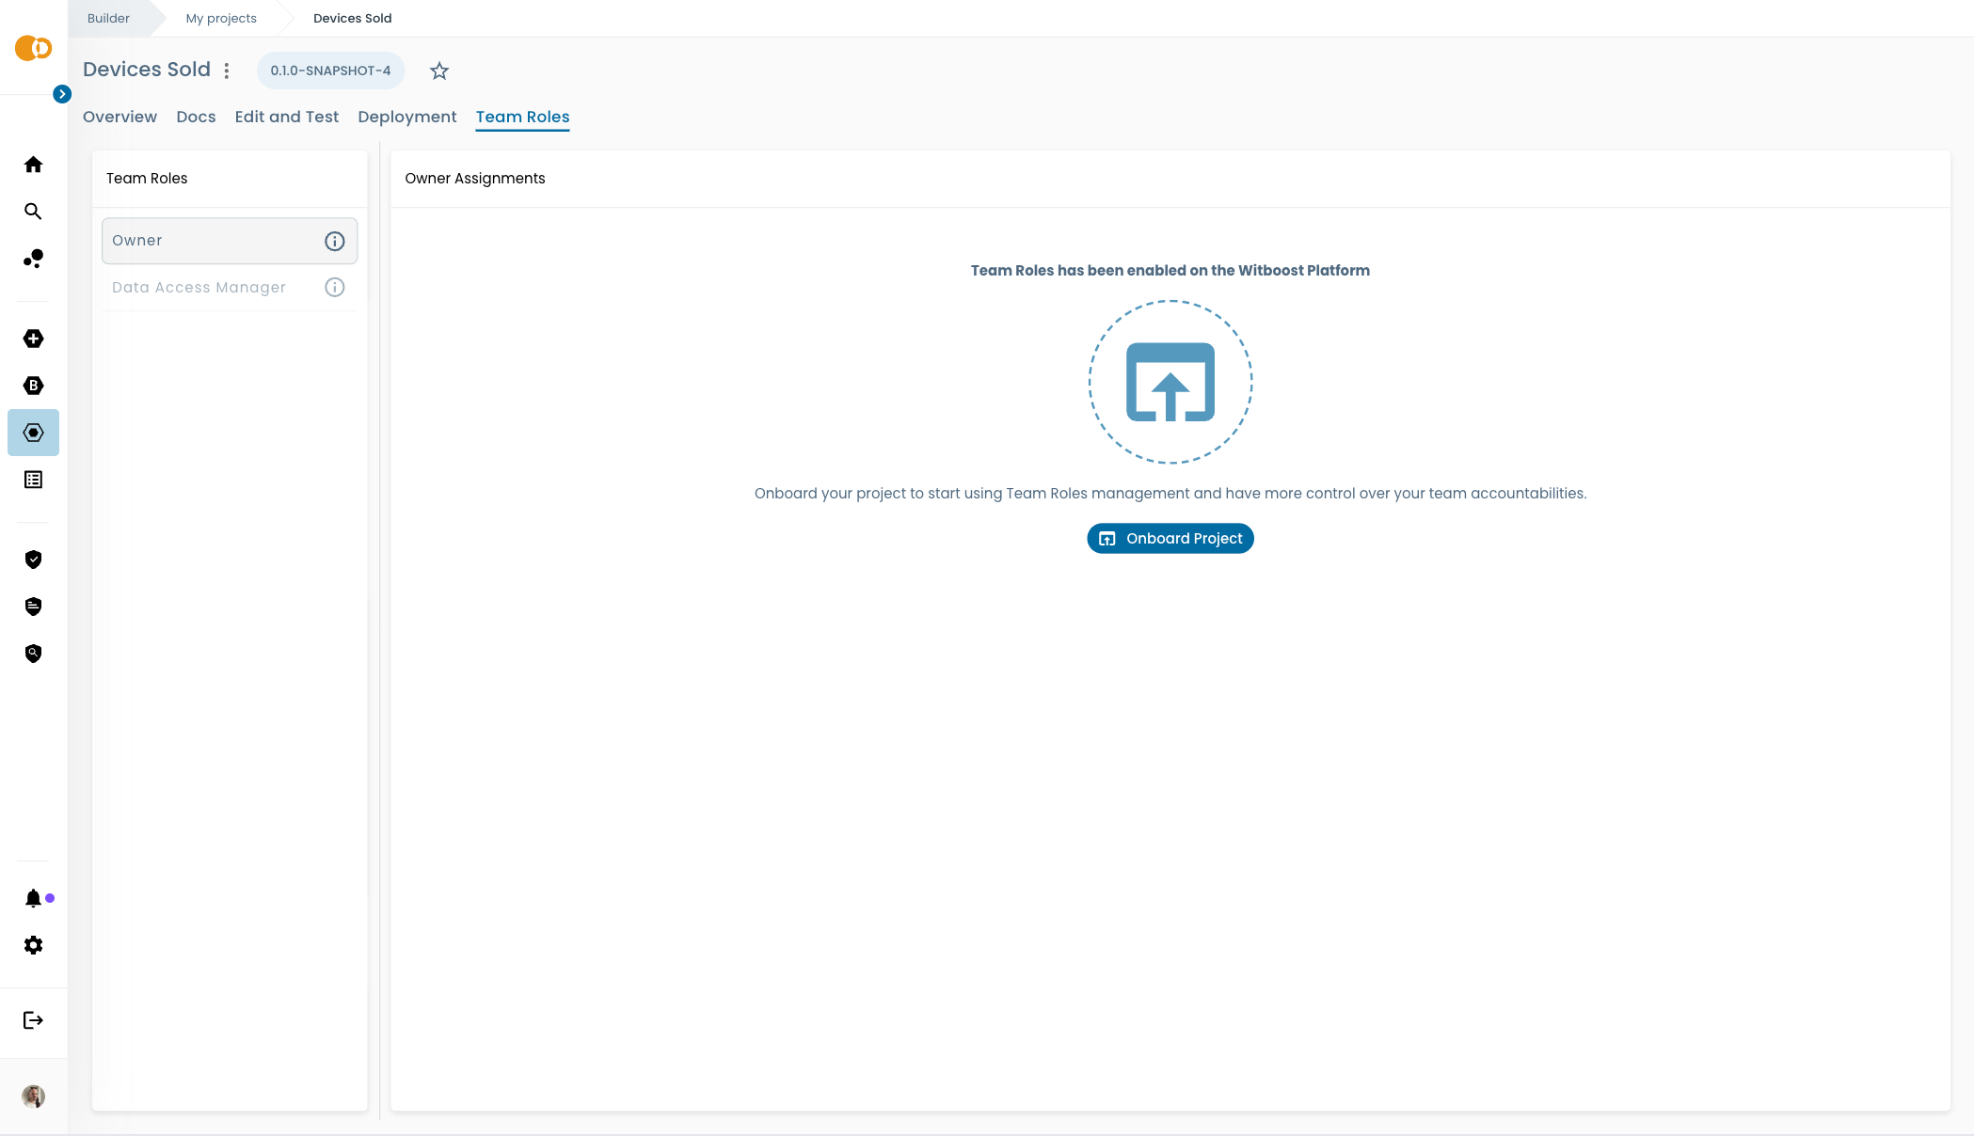Click the Onboard Project button
The image size is (1974, 1136).
tap(1170, 538)
